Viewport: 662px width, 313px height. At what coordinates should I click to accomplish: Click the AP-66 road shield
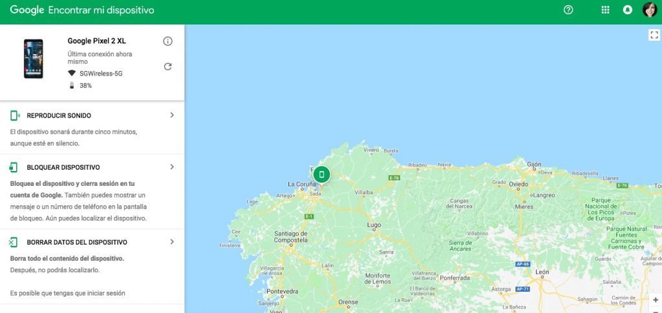point(522,264)
